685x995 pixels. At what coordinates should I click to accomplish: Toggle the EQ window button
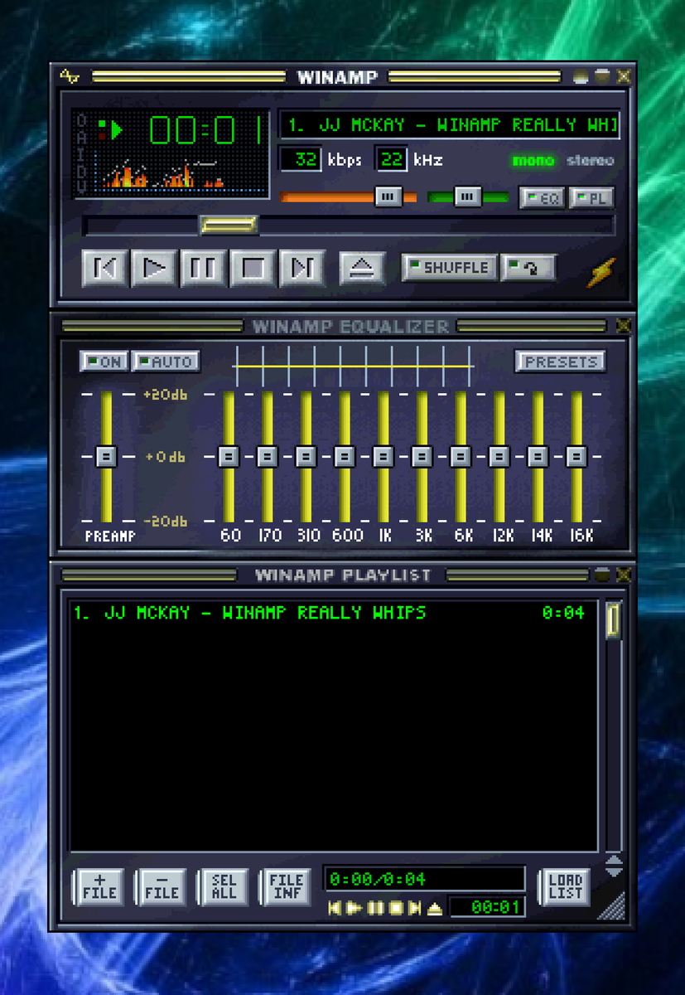coord(543,198)
